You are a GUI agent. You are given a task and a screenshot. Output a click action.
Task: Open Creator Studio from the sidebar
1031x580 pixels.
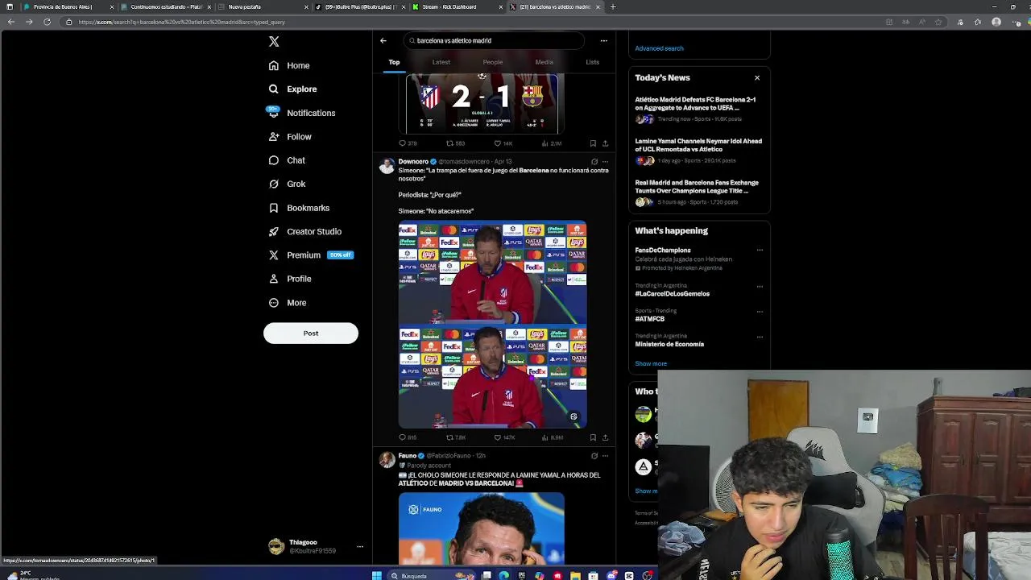[305, 231]
